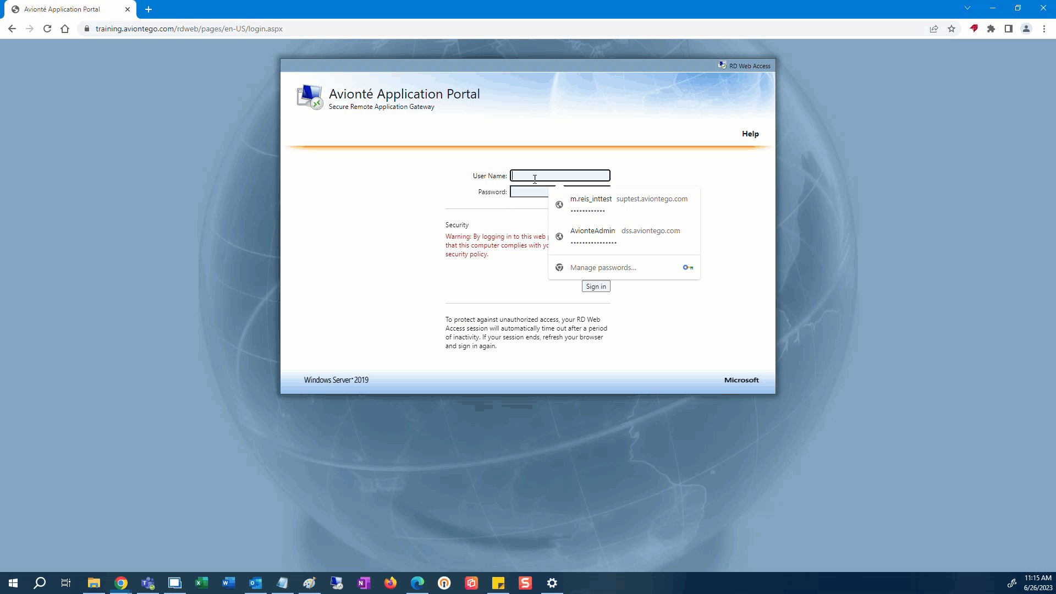
Task: Click the password key icon
Action: pyautogui.click(x=687, y=267)
